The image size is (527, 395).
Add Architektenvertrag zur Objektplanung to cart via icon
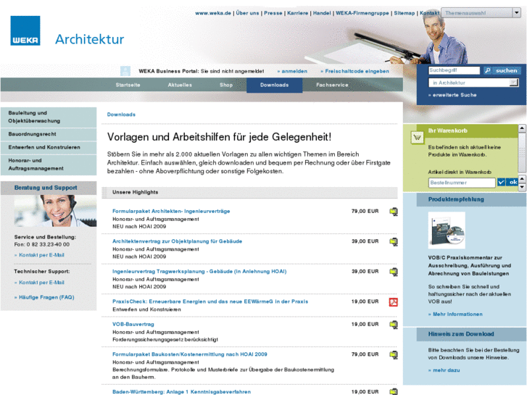pyautogui.click(x=393, y=241)
